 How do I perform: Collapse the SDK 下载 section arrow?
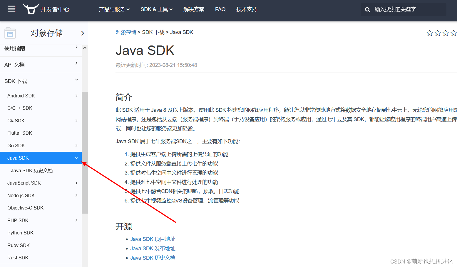point(76,80)
